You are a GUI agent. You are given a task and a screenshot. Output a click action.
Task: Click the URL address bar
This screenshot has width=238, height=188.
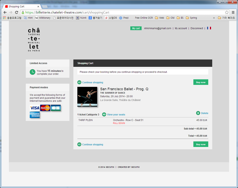click(124, 13)
